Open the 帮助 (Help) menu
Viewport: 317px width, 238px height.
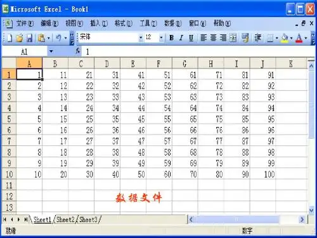click(x=222, y=23)
